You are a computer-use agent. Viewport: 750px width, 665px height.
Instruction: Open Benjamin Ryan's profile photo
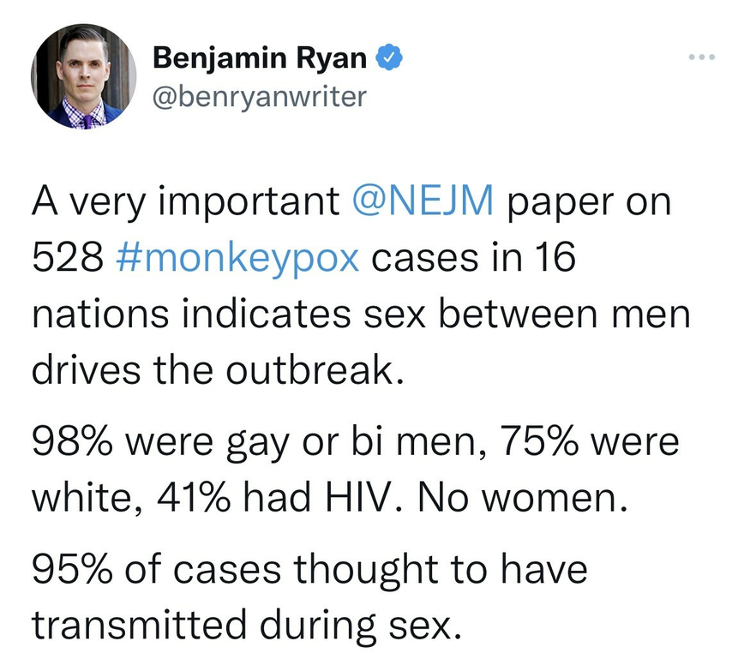[x=84, y=77]
